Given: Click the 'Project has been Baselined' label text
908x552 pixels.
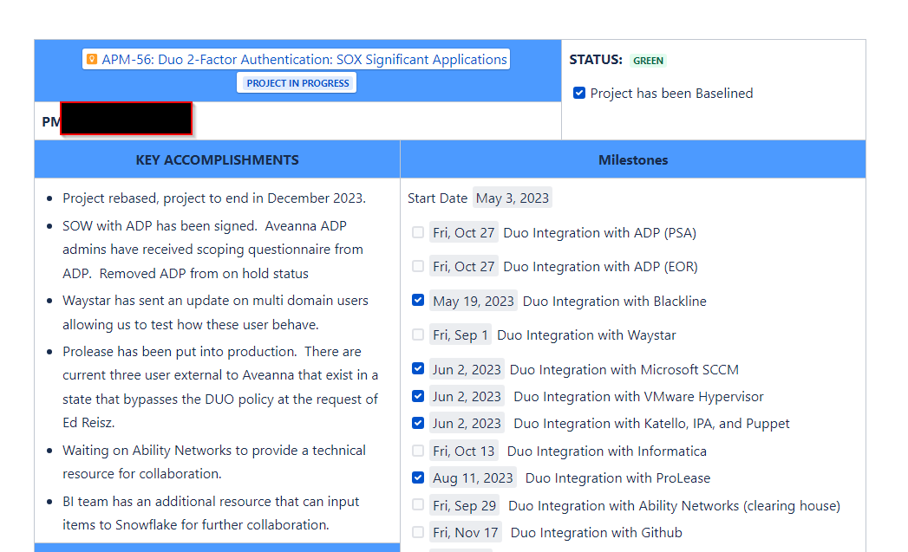Looking at the screenshot, I should pos(672,94).
